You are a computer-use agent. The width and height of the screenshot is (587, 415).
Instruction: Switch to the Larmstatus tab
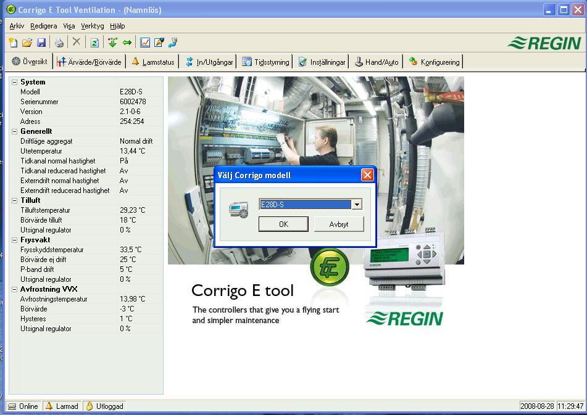coord(153,62)
